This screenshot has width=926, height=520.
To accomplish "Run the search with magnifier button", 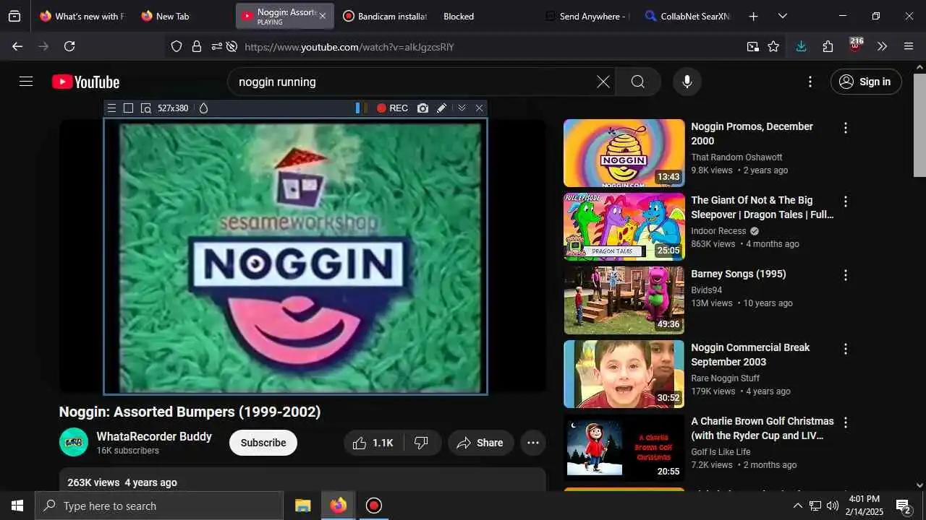I will pos(638,82).
